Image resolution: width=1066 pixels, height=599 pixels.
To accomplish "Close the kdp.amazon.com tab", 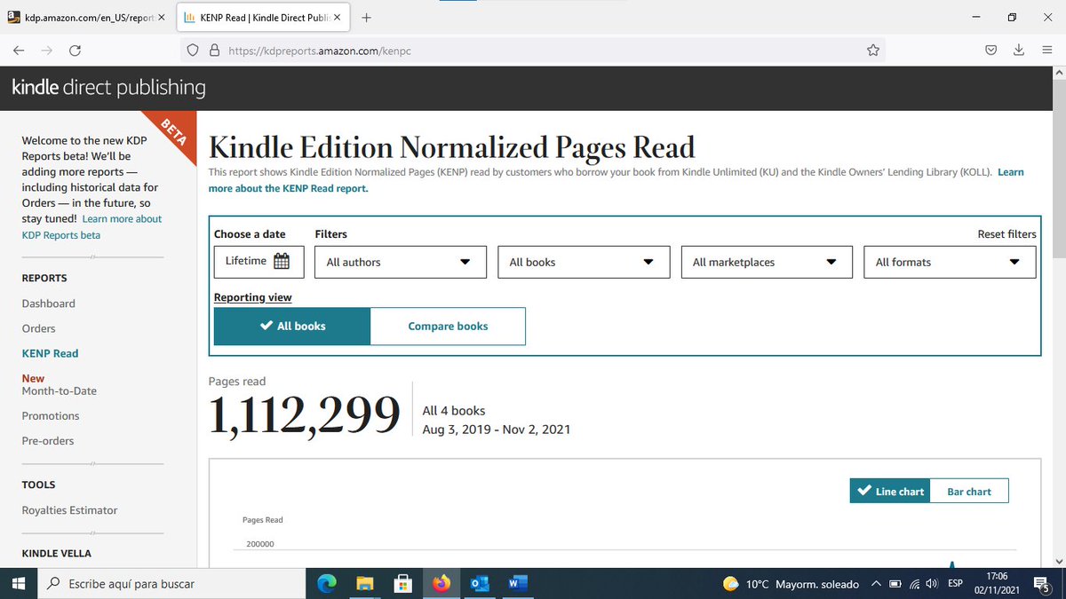I will 161,18.
